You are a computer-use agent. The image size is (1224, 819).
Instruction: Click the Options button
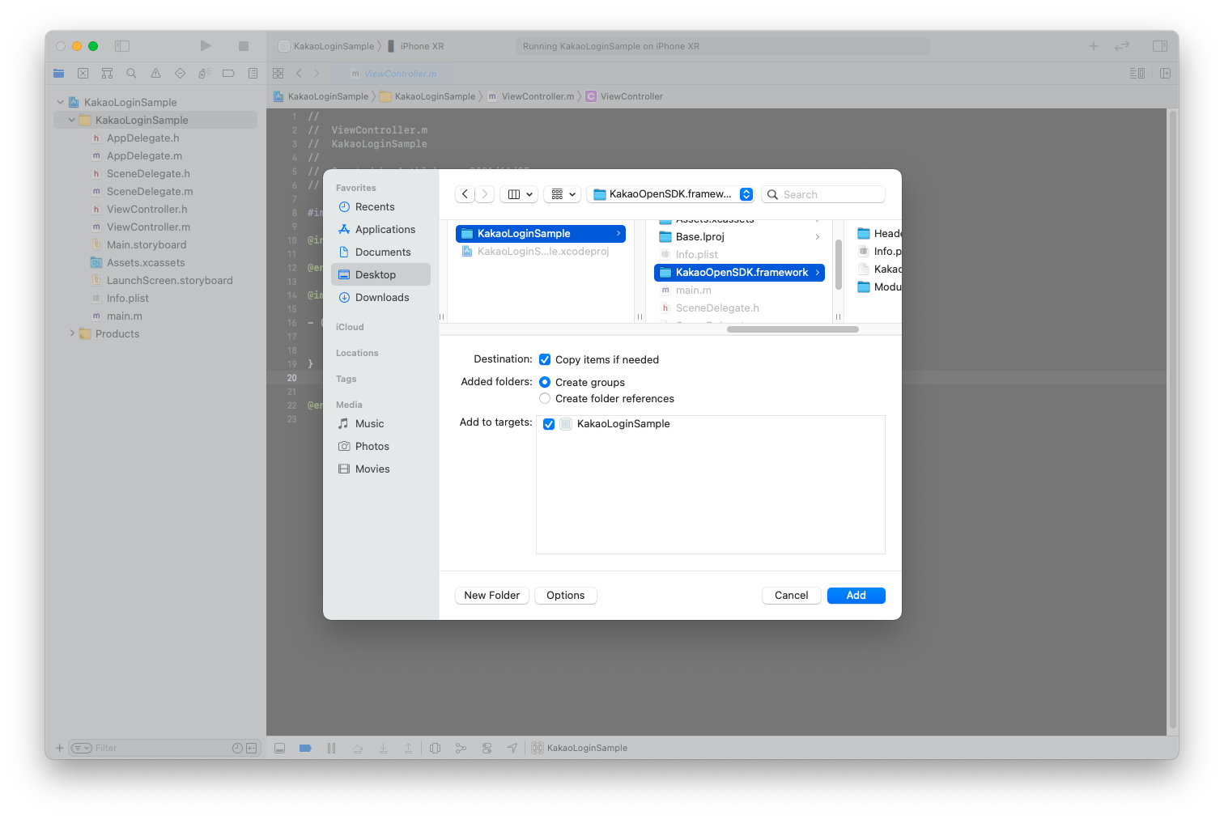pyautogui.click(x=566, y=596)
